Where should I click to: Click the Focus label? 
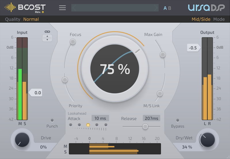click(x=75, y=35)
